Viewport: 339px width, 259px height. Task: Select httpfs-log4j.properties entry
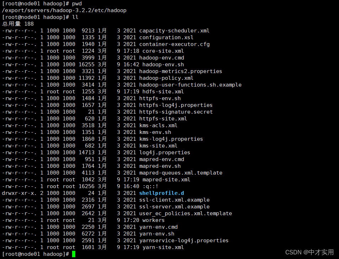(176, 105)
